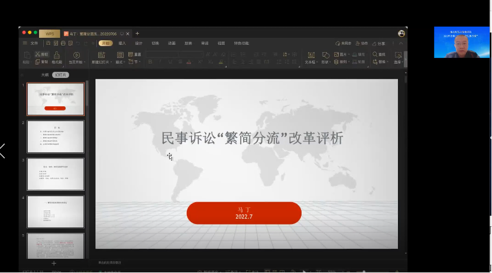492x273 pixels.
Task: Expand the Arrange (排列) dropdown
Action: (x=344, y=61)
